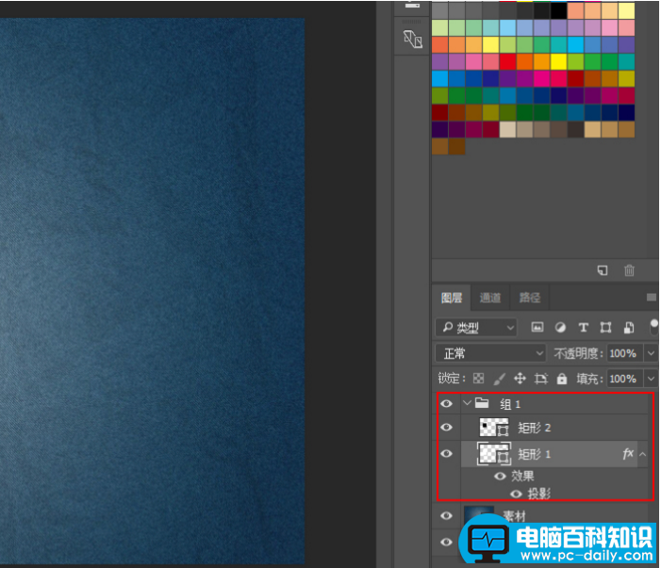Open the 类型 filter dropdown
The width and height of the screenshot is (661, 568).
[x=476, y=327]
